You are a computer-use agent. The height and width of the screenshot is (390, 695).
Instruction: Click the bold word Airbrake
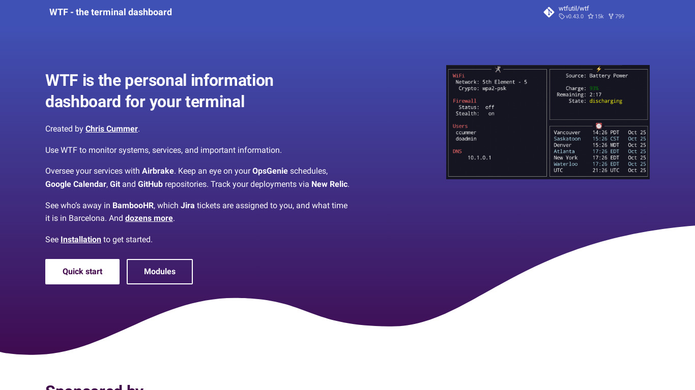click(x=158, y=171)
